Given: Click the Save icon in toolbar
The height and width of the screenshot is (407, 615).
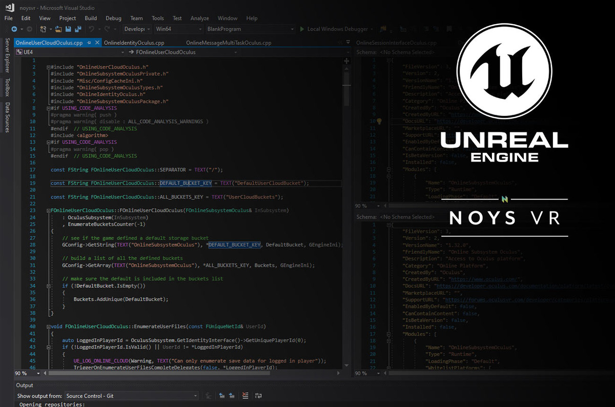Looking at the screenshot, I should (x=68, y=29).
